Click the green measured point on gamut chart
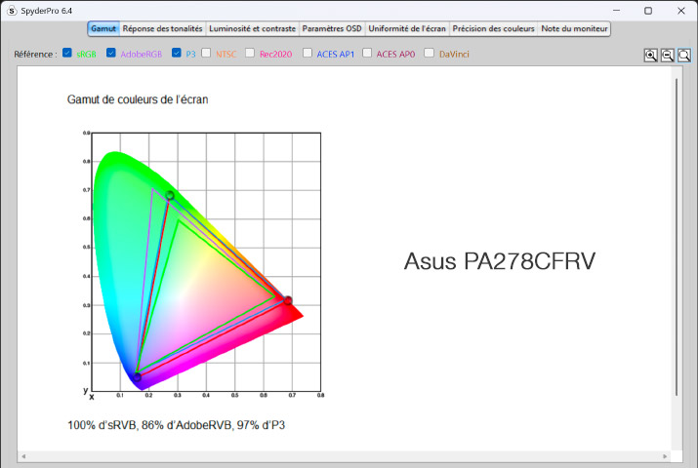Screen dimensions: 698x468 click(170, 196)
